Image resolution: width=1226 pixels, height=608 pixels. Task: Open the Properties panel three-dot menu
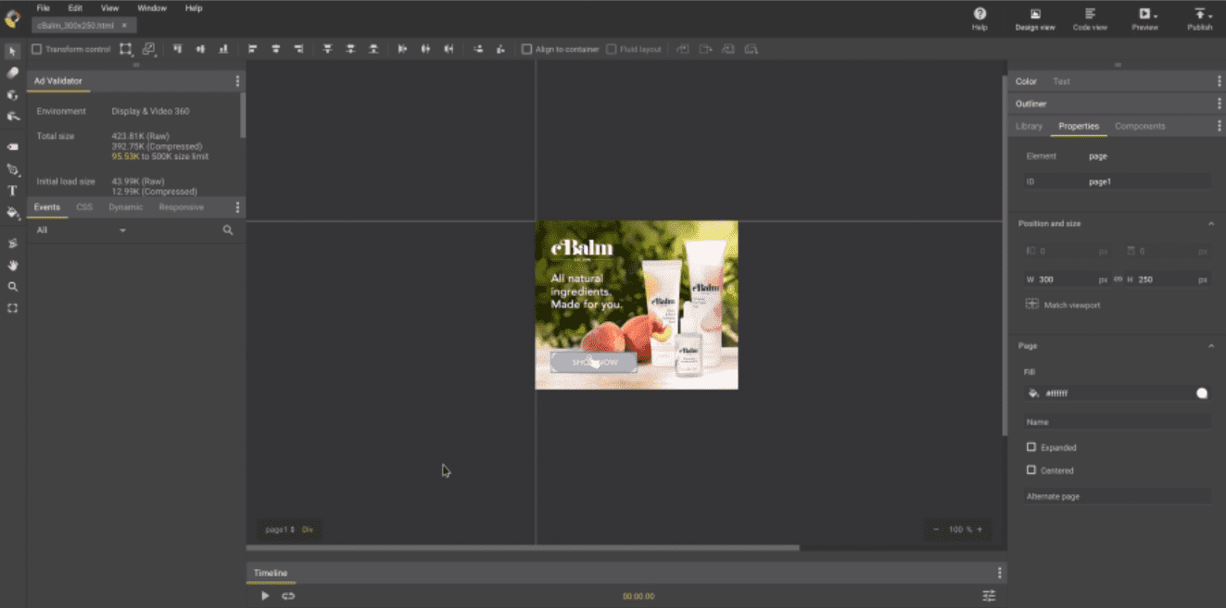tap(1219, 126)
